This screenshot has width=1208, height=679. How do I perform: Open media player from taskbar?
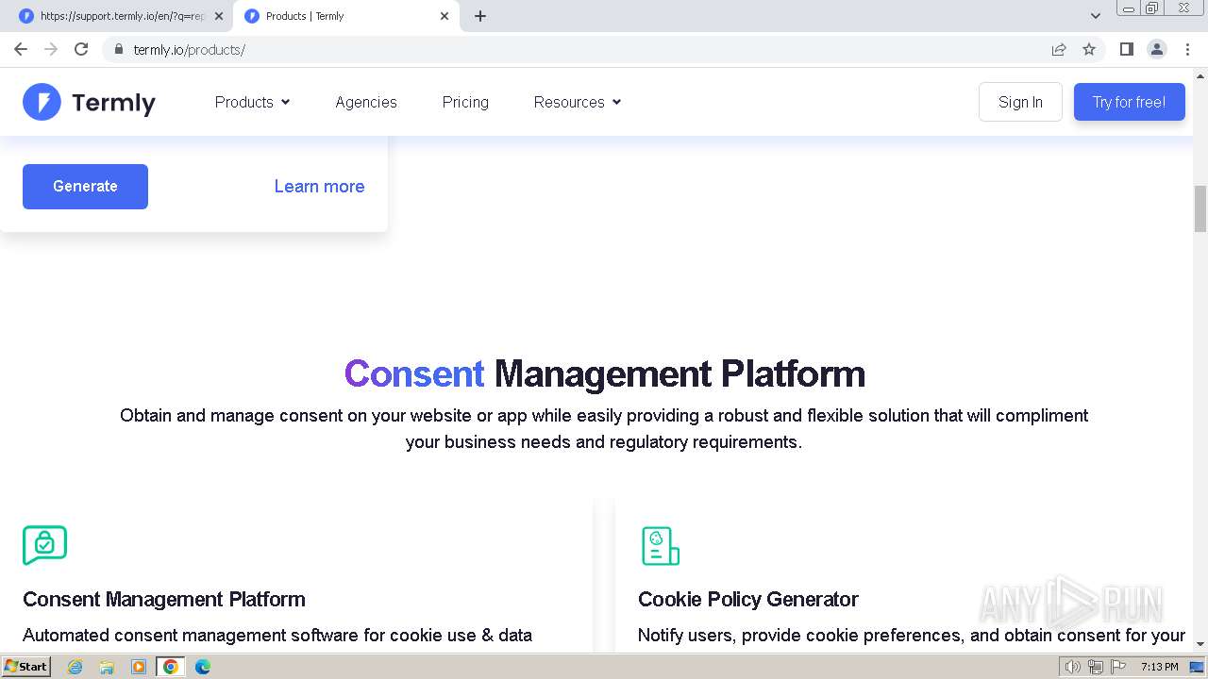pos(139,667)
